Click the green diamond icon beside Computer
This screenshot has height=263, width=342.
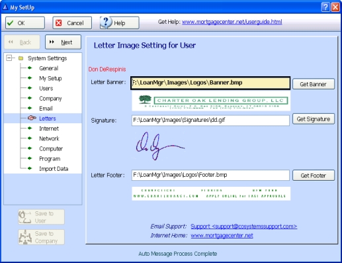tap(30, 148)
